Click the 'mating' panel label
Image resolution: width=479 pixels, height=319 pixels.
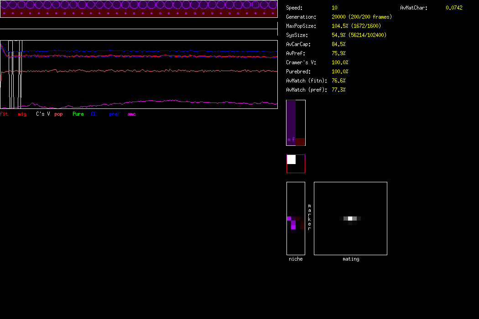pyautogui.click(x=351, y=259)
